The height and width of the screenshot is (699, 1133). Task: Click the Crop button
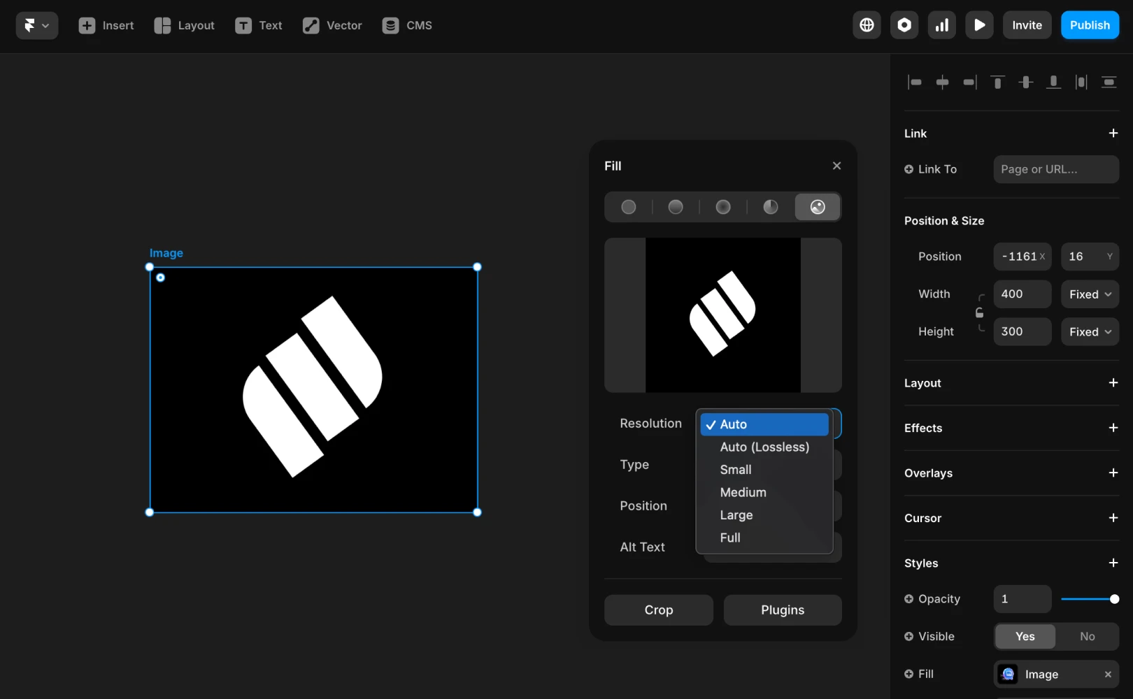[x=659, y=610]
